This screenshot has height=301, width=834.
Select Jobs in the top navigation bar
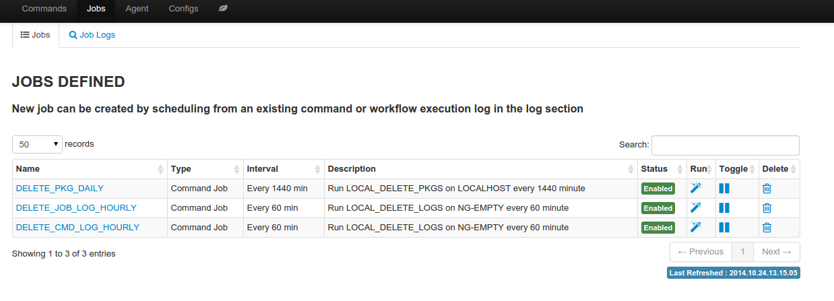pyautogui.click(x=96, y=9)
